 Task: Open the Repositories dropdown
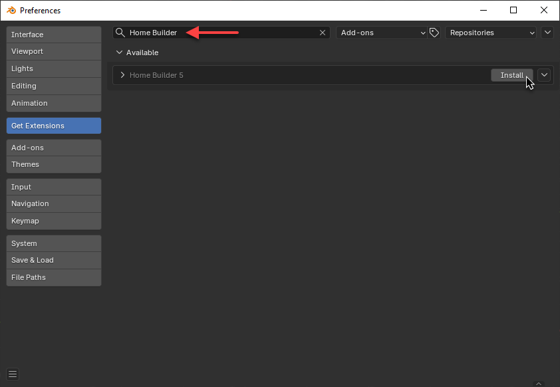pyautogui.click(x=491, y=33)
